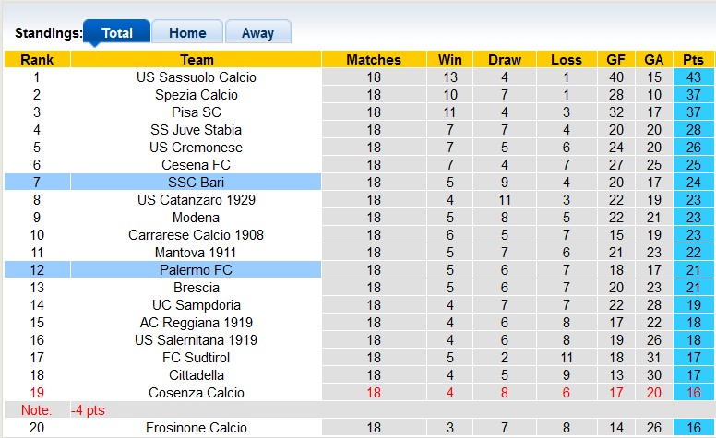Select Frosinone Calcio in the table
This screenshot has height=438, width=716.
tap(196, 428)
